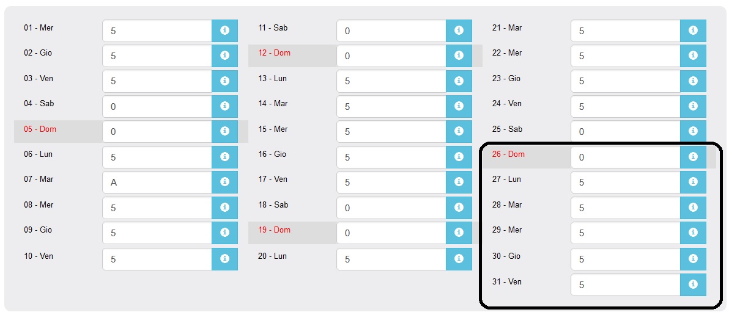
Task: Click info icon beside 24 - Ven
Action: pos(693,106)
